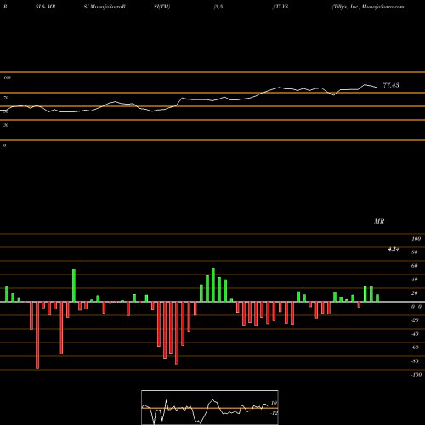
Task: Click the -100 label on MR axis
Action: (x=416, y=375)
